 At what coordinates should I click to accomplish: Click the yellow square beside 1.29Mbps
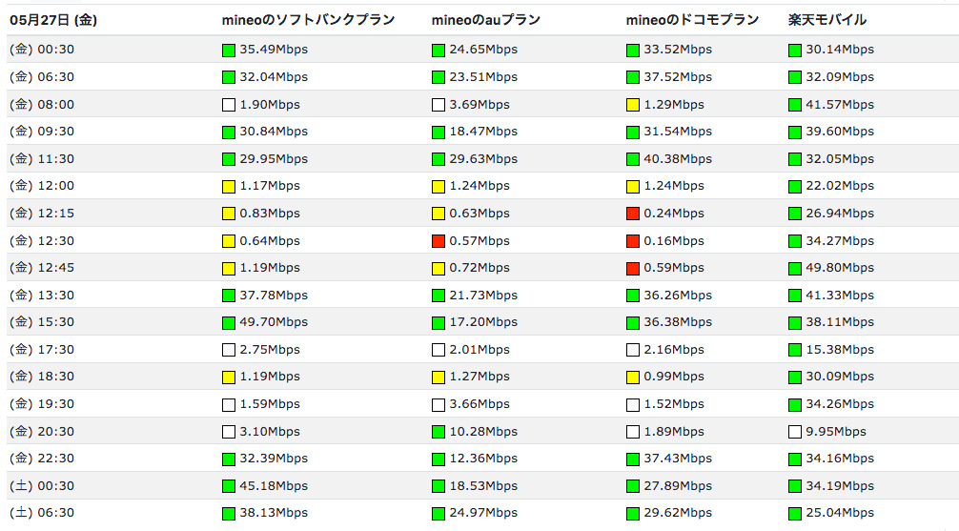point(633,105)
